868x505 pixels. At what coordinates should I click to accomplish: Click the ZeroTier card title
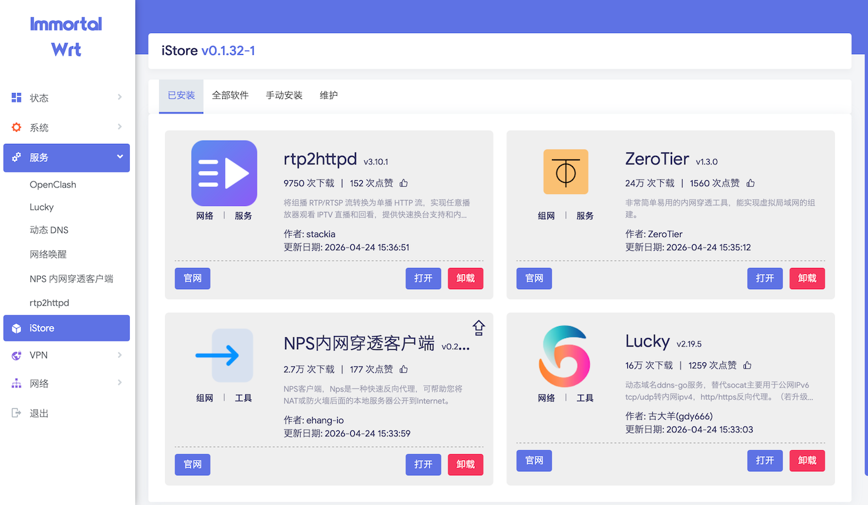coord(657,159)
